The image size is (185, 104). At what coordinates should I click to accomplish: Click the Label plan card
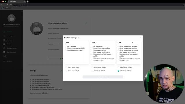[129, 52]
